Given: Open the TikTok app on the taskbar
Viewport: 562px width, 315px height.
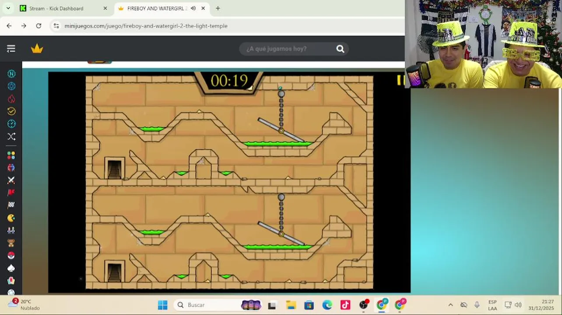Looking at the screenshot, I should pos(345,305).
